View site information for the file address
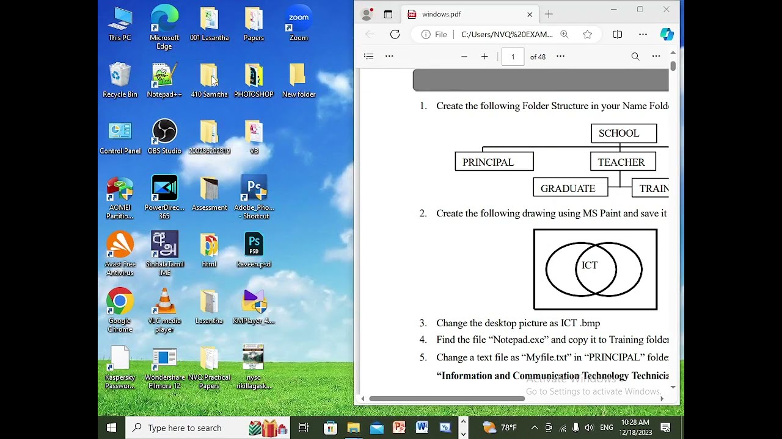Viewport: 782px width, 439px height. pyautogui.click(x=434, y=35)
